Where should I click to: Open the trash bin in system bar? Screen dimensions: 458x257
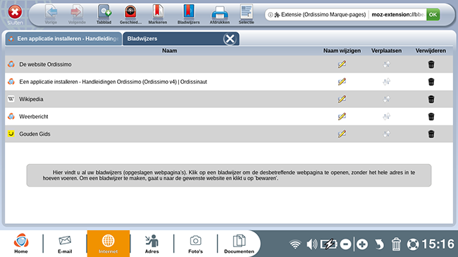[x=396, y=244]
